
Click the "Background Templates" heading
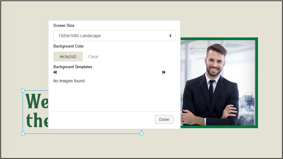pos(73,67)
